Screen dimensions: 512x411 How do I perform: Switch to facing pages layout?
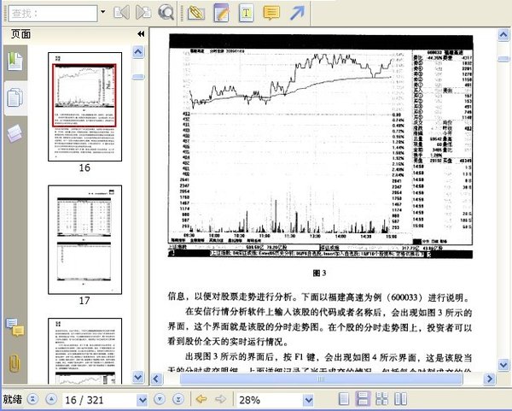click(x=401, y=399)
